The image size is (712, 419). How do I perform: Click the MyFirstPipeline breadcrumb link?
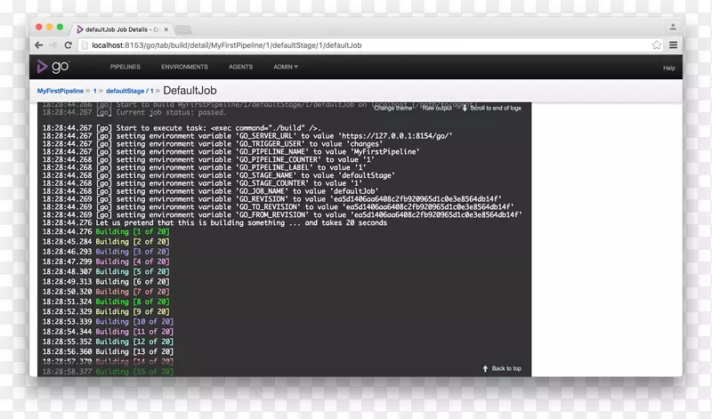[x=61, y=91]
